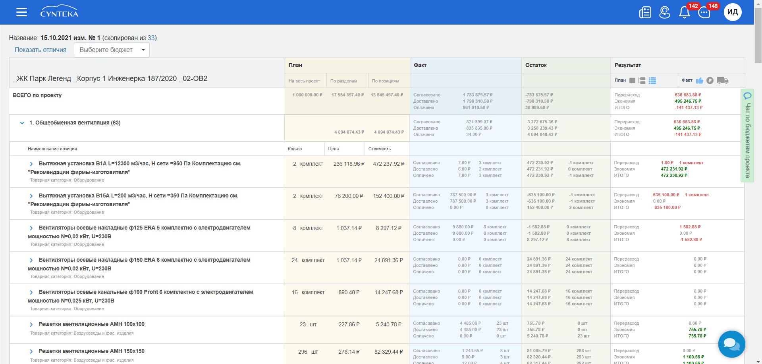Expand the Решетки вентиляционные АМН 100х100 row
762x364 pixels.
31,324
